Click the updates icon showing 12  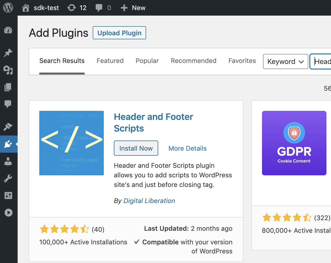click(x=77, y=8)
